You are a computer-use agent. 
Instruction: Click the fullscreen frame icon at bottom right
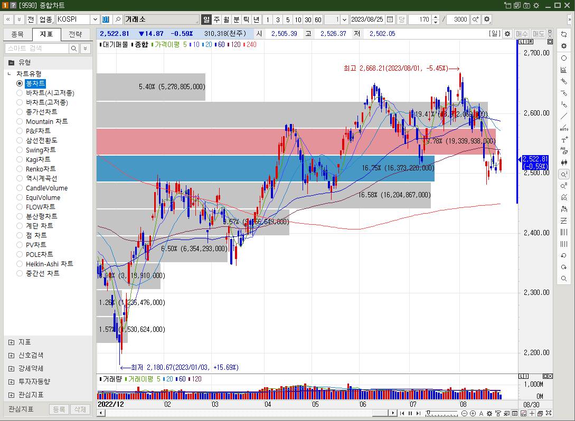(x=549, y=413)
